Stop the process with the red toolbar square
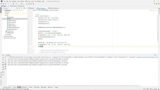Viewport: 160px width, 90px height. tap(33, 4)
